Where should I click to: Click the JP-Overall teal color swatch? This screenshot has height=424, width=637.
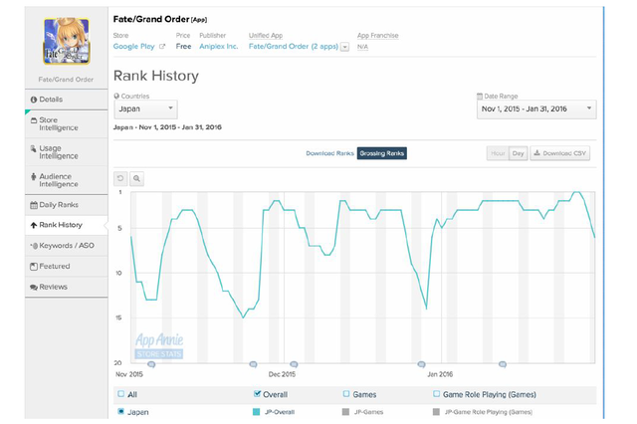click(257, 412)
